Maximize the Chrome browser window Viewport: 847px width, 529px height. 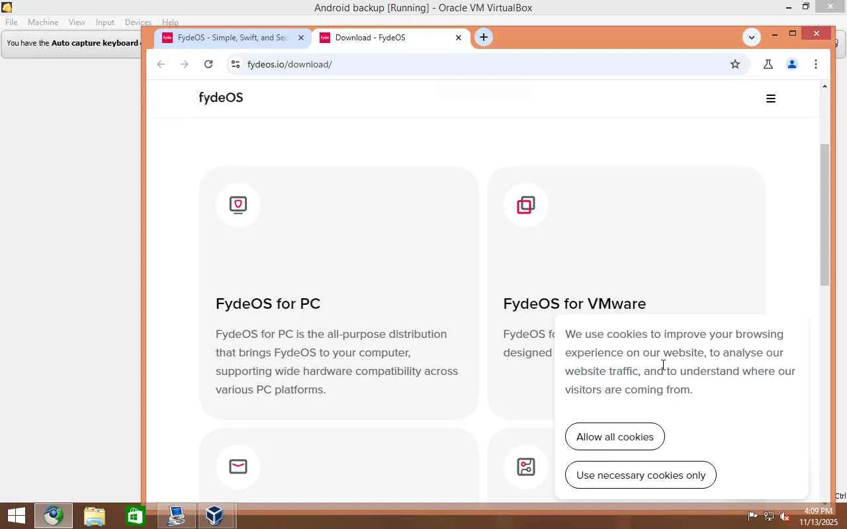tap(793, 34)
